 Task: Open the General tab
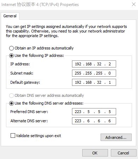point(10,16)
